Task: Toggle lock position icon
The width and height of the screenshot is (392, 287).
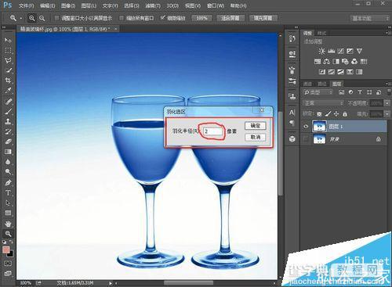Action: tap(336, 114)
